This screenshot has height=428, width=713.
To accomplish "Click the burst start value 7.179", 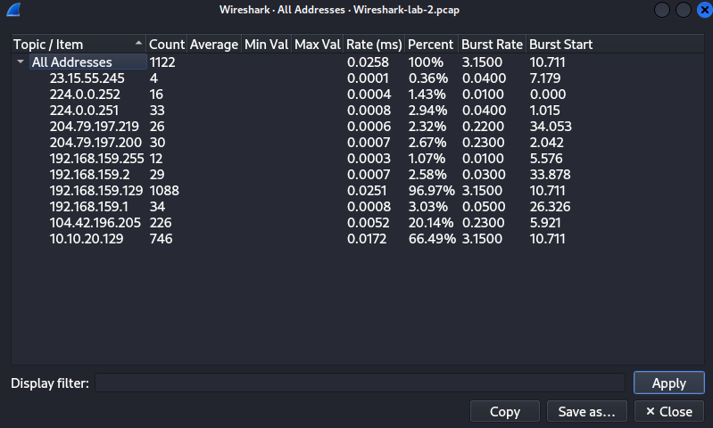I will tap(544, 78).
